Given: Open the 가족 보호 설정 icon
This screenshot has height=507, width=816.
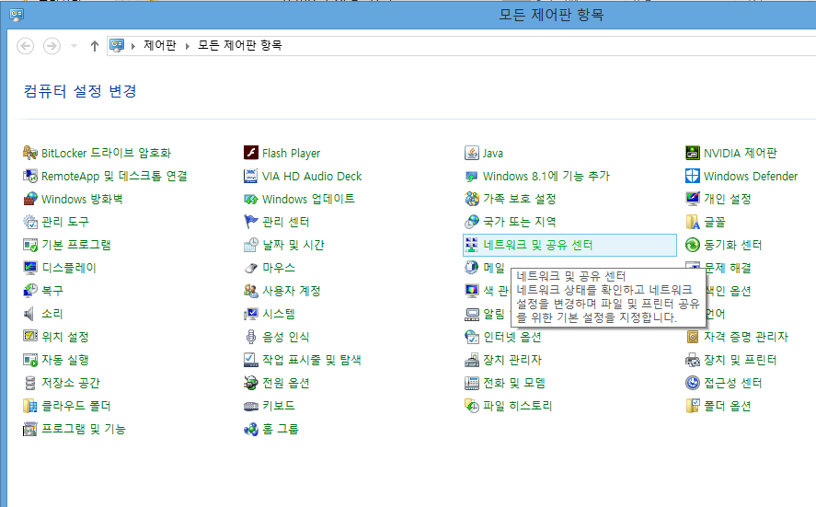Looking at the screenshot, I should point(472,199).
